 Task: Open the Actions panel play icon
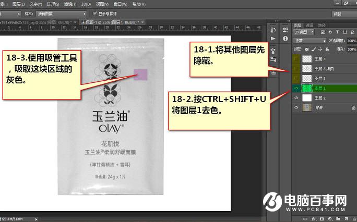point(273,39)
